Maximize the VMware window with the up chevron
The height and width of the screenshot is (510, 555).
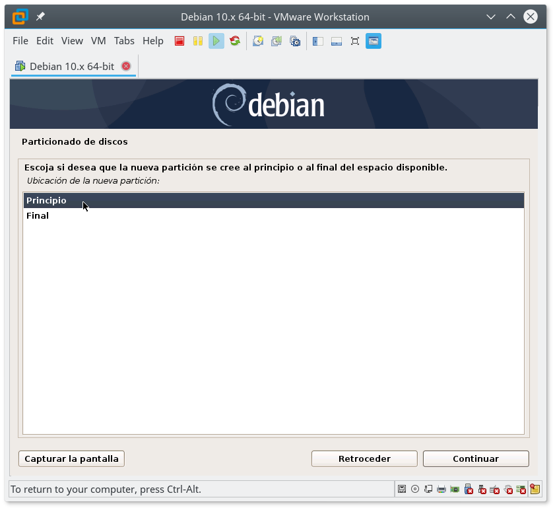(x=510, y=17)
